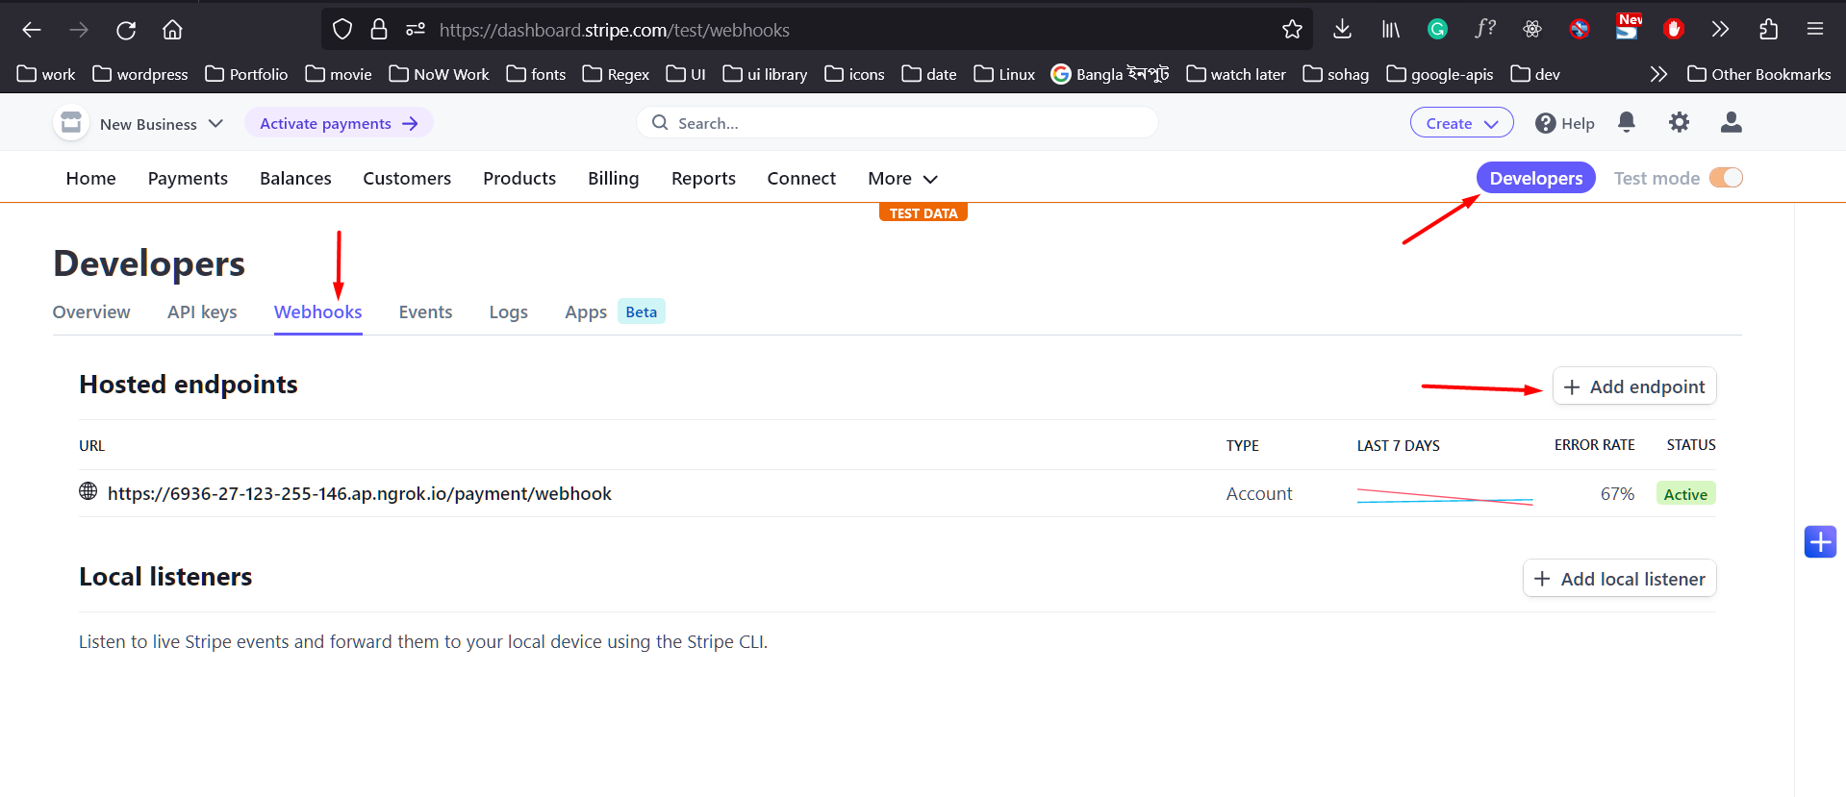Click the fonts finder f? extension icon
Viewport: 1846px width, 797px height.
1484,29
